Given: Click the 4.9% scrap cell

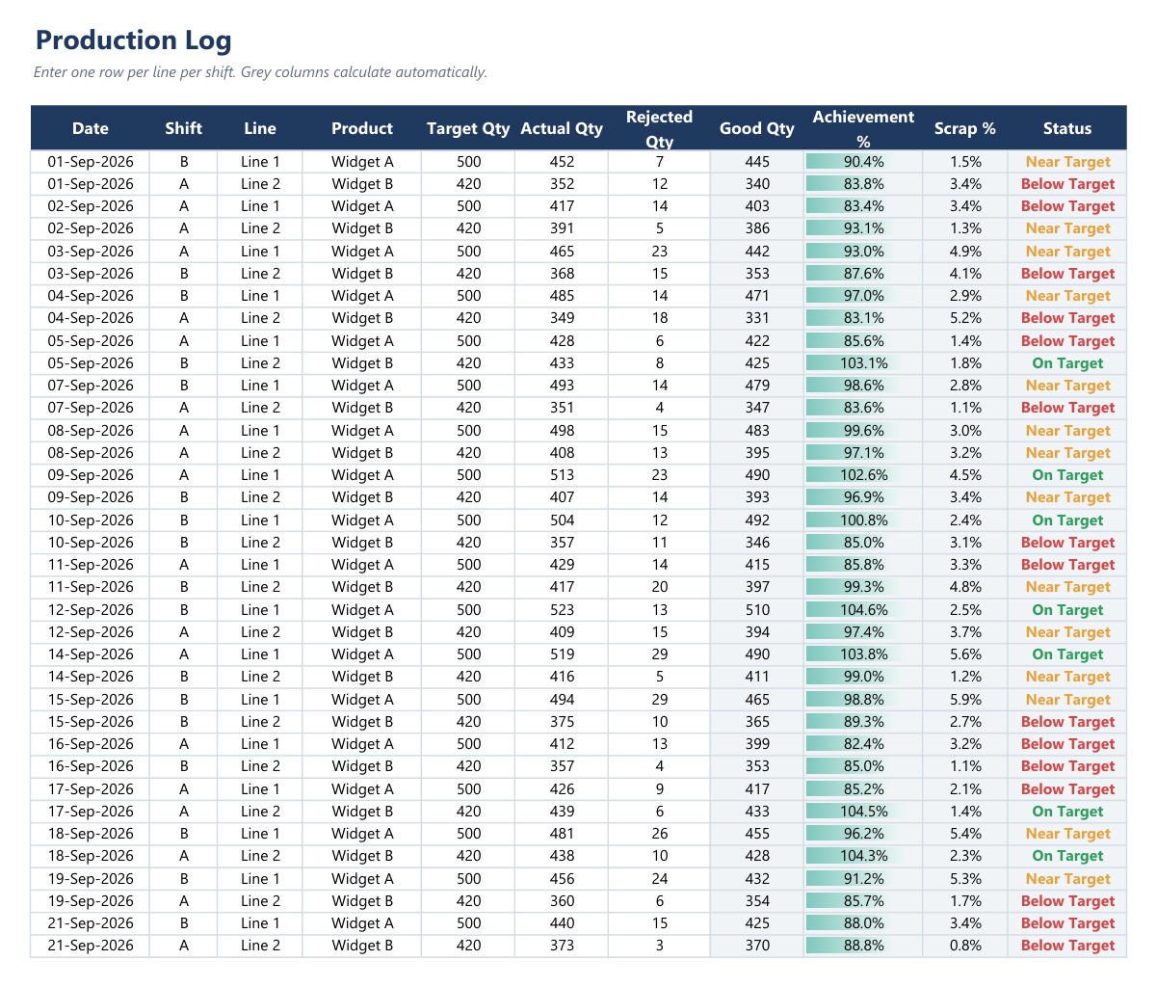Looking at the screenshot, I should point(965,252).
